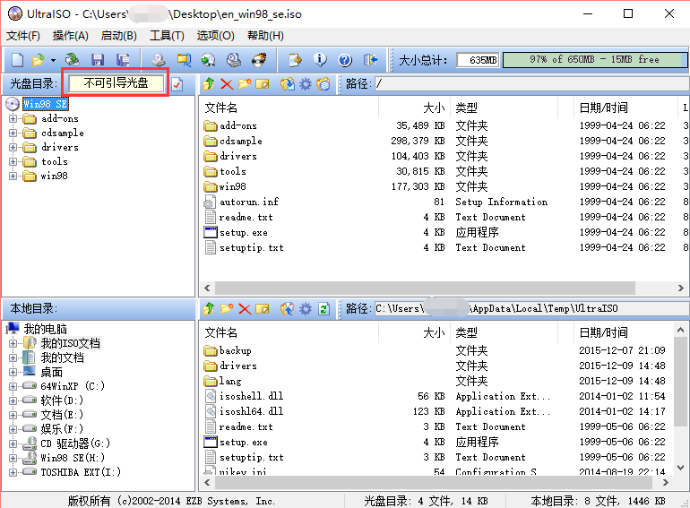This screenshot has width=690, height=508.
Task: Sort local files by 类型 column header
Action: pos(504,333)
